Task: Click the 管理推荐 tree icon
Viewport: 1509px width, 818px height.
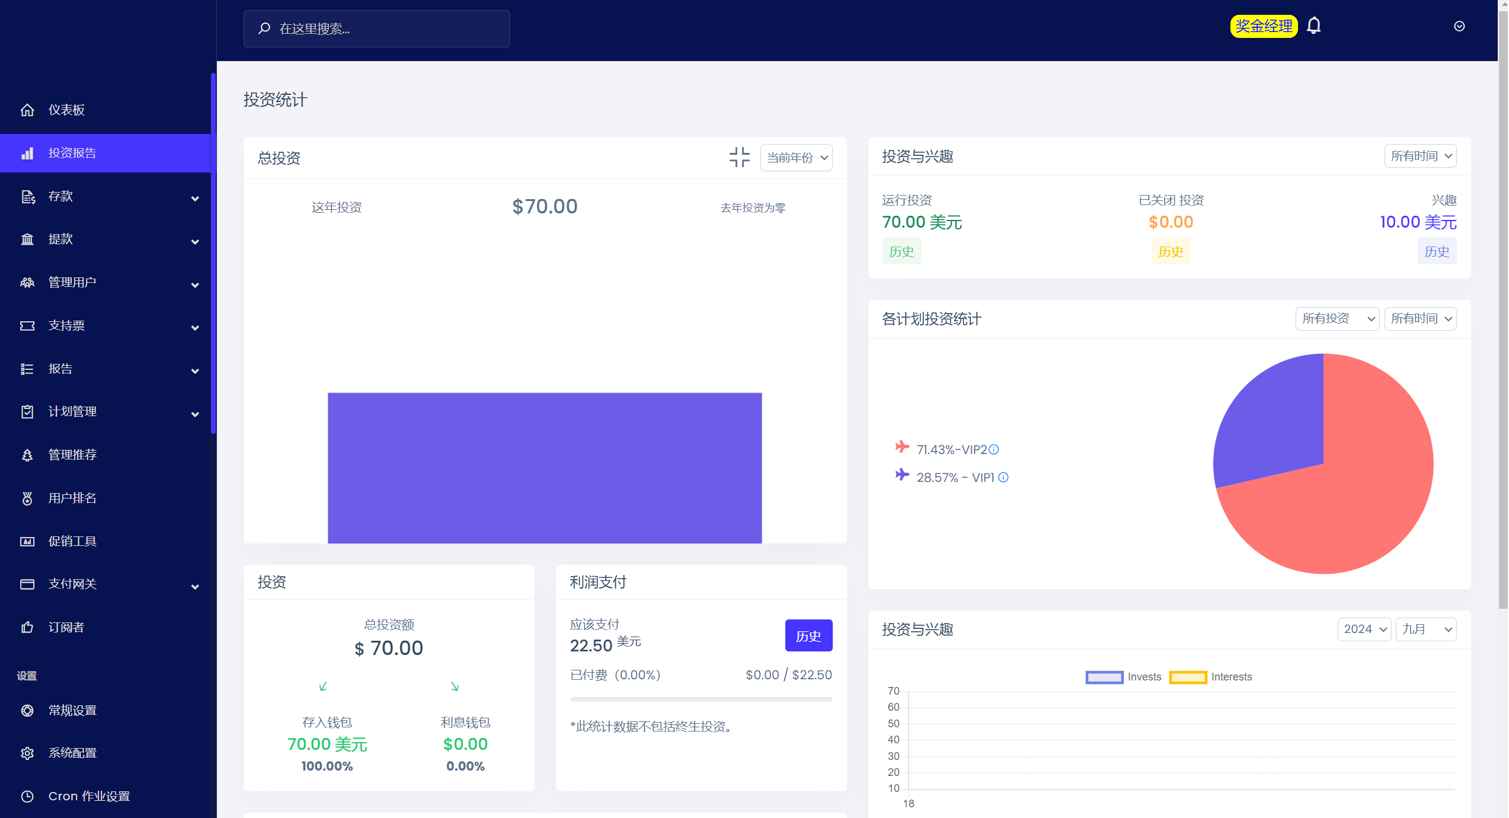Action: 27,455
